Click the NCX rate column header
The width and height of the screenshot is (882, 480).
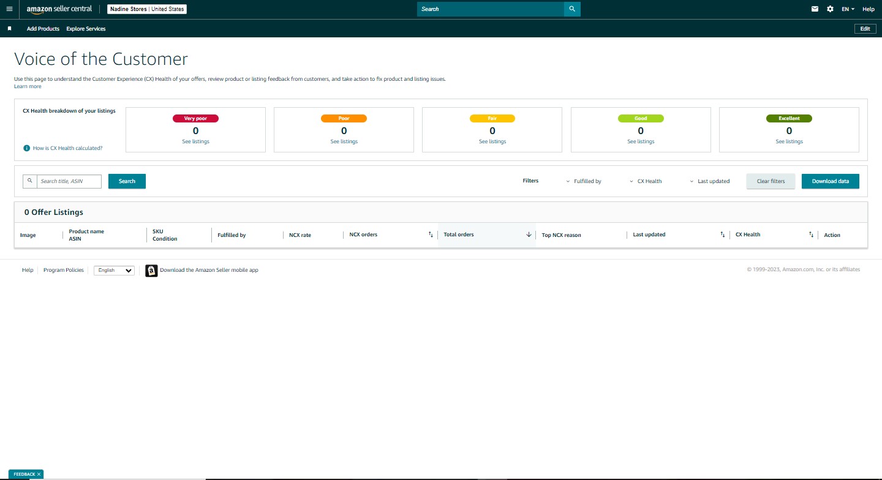(300, 235)
